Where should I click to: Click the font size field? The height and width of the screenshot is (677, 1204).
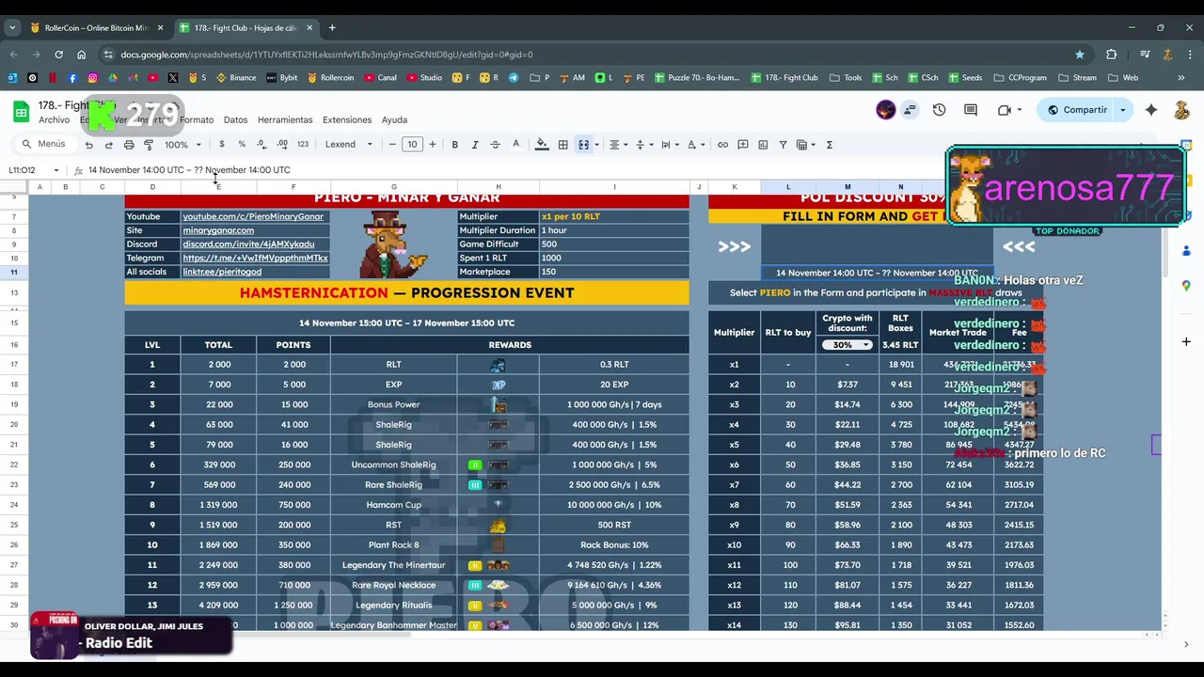pyautogui.click(x=412, y=145)
